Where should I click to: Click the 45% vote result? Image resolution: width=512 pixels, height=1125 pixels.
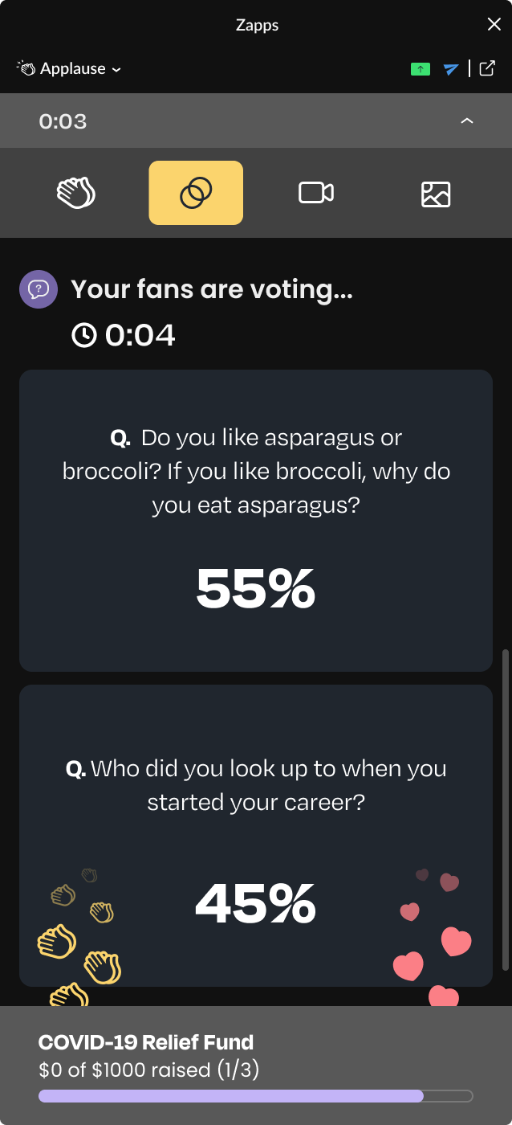click(256, 904)
